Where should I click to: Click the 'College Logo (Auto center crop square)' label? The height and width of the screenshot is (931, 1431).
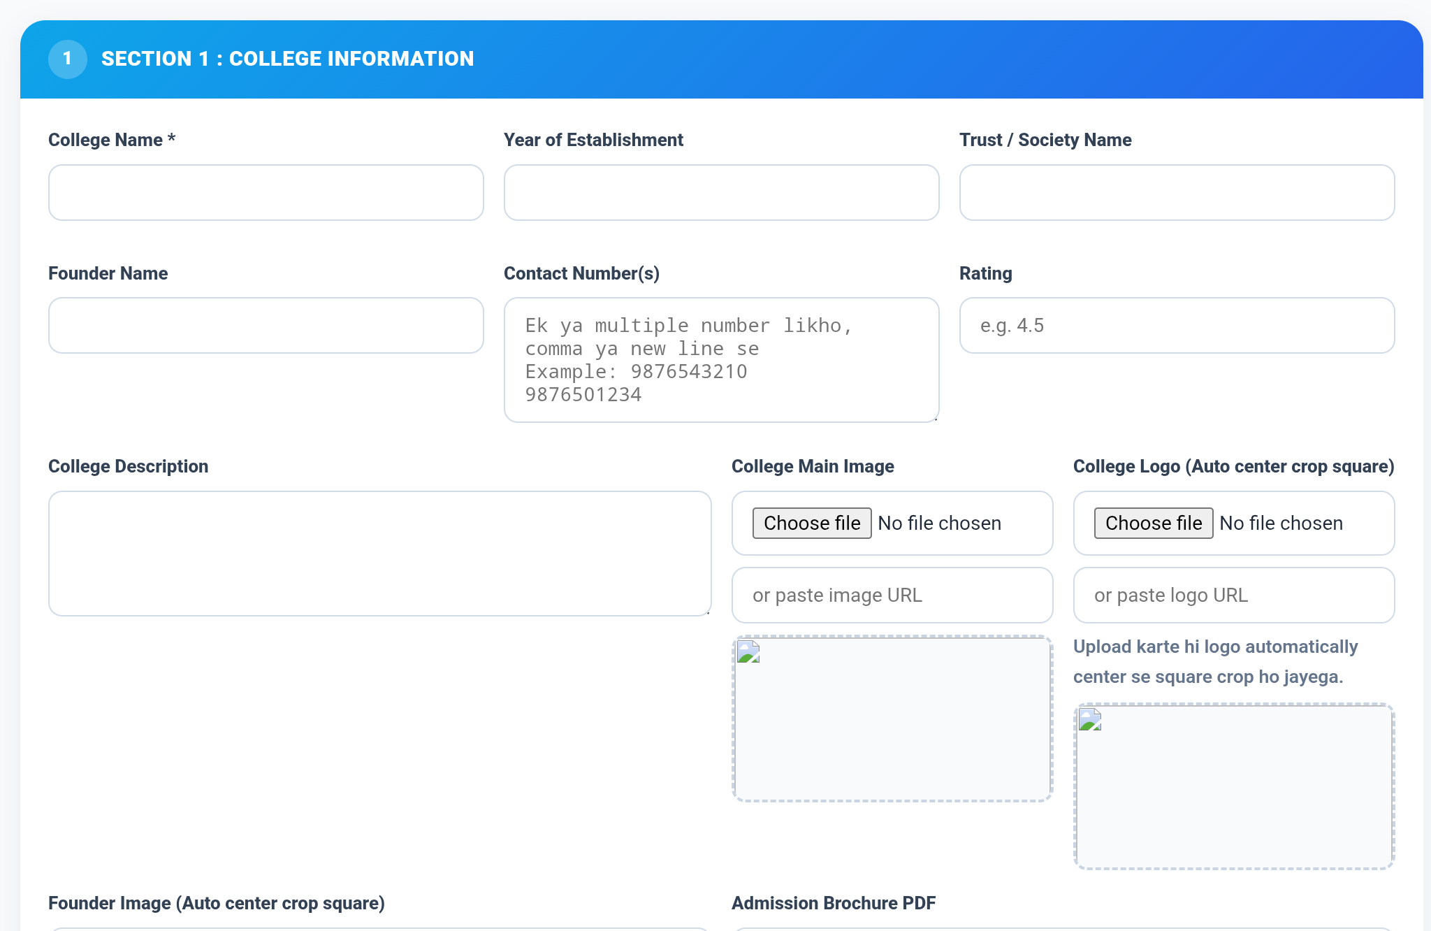[1233, 466]
